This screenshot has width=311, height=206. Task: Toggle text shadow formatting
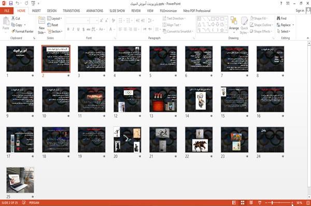(83, 29)
